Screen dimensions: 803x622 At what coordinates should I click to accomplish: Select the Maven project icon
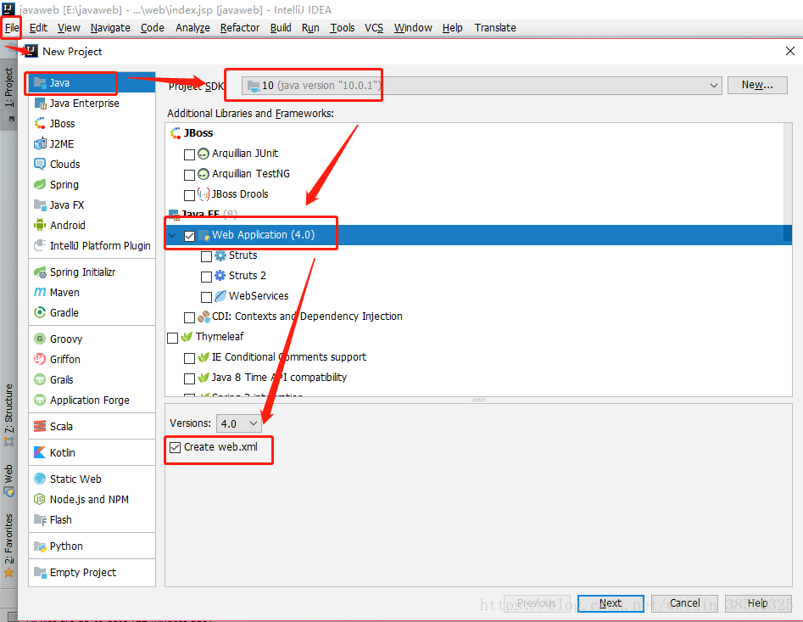click(40, 293)
